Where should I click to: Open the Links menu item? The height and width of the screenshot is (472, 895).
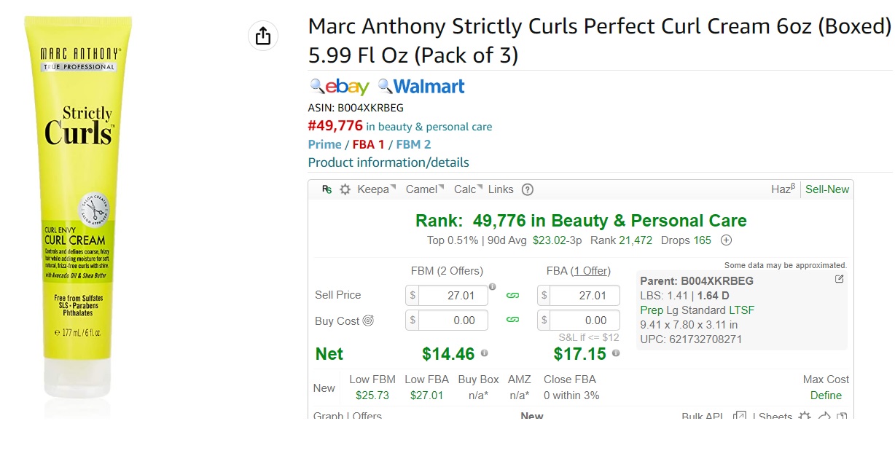point(501,189)
